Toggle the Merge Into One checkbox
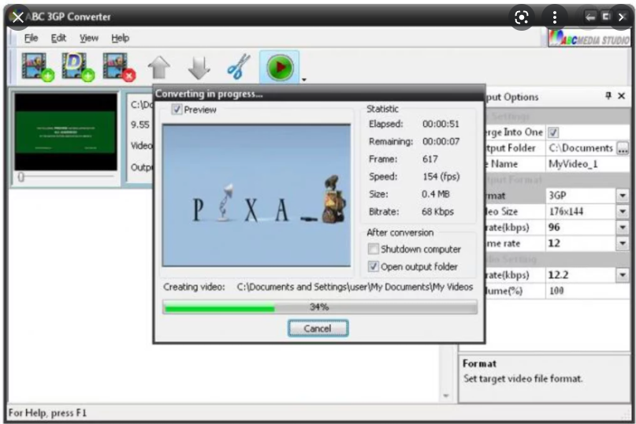This screenshot has height=424, width=636. point(553,132)
